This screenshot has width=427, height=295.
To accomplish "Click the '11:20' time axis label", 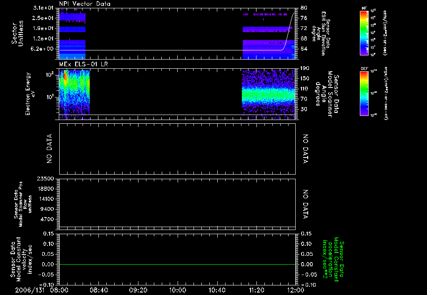I will (x=256, y=290).
